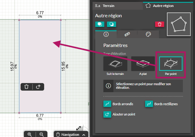Viewport: 195px width, 137px height.
Task: Open the polygon shape thumbnail
Action: click(x=179, y=24)
